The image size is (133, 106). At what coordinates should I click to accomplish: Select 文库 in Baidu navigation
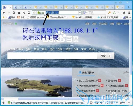coord(84,49)
